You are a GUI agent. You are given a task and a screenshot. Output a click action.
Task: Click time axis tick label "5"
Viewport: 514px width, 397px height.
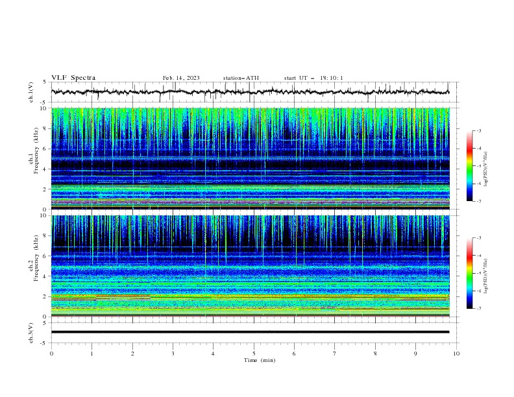click(x=254, y=354)
